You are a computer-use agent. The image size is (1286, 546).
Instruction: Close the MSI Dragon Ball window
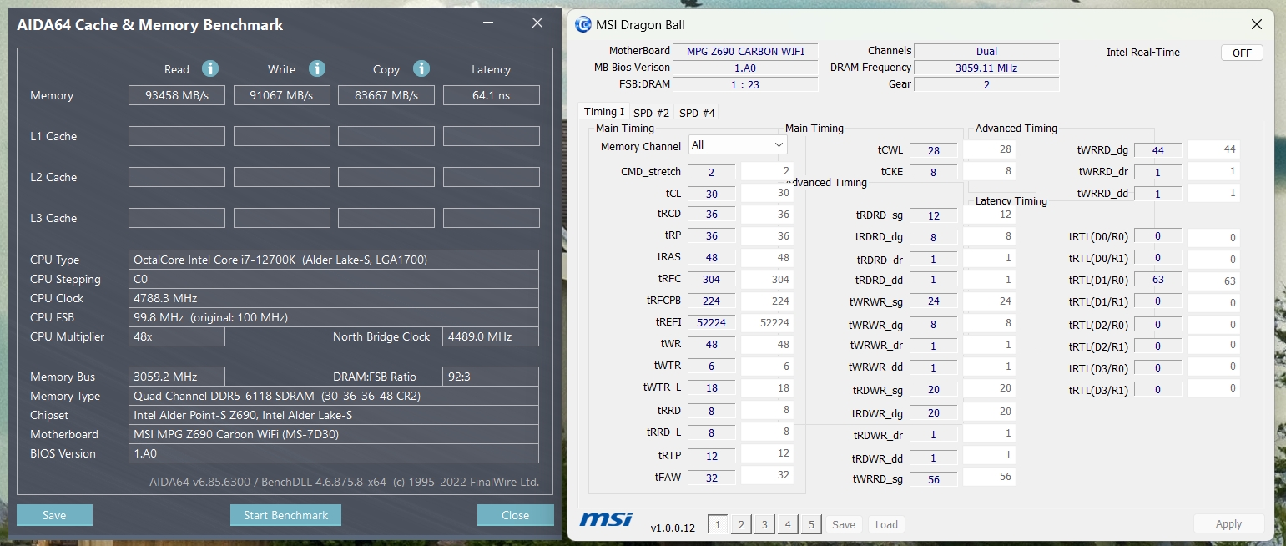tap(1256, 25)
